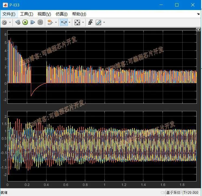Click the maximize axes button above top plot

(198, 29)
